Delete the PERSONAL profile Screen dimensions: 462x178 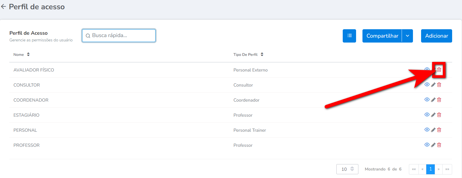pos(439,130)
